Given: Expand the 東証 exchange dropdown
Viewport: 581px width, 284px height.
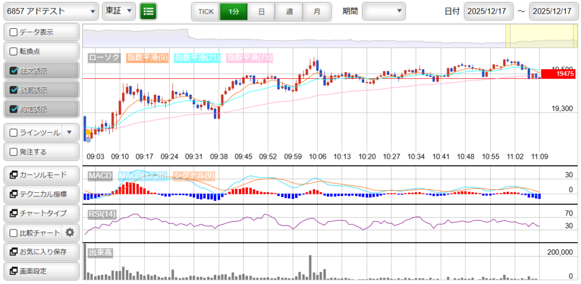Looking at the screenshot, I should click(119, 11).
